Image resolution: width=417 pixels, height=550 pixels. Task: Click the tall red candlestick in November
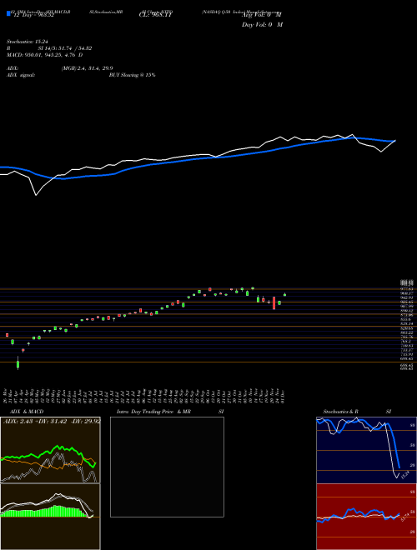pyautogui.click(x=274, y=302)
